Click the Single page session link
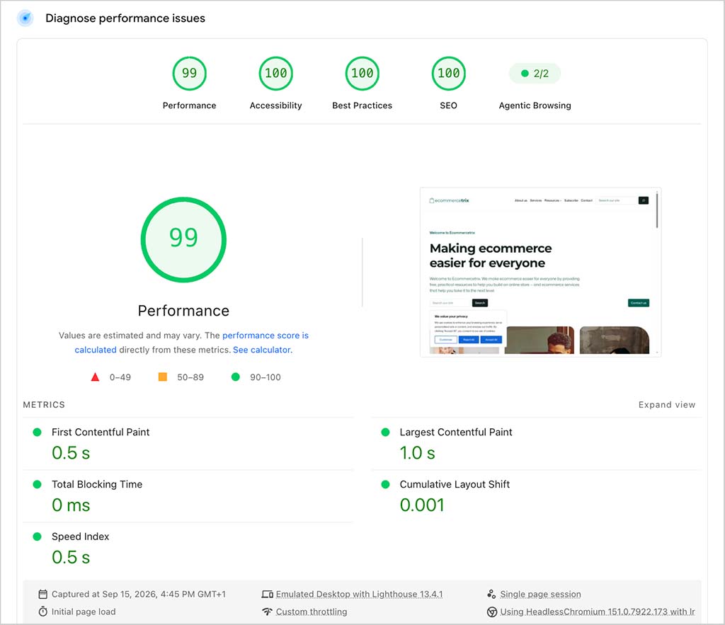 (x=540, y=594)
